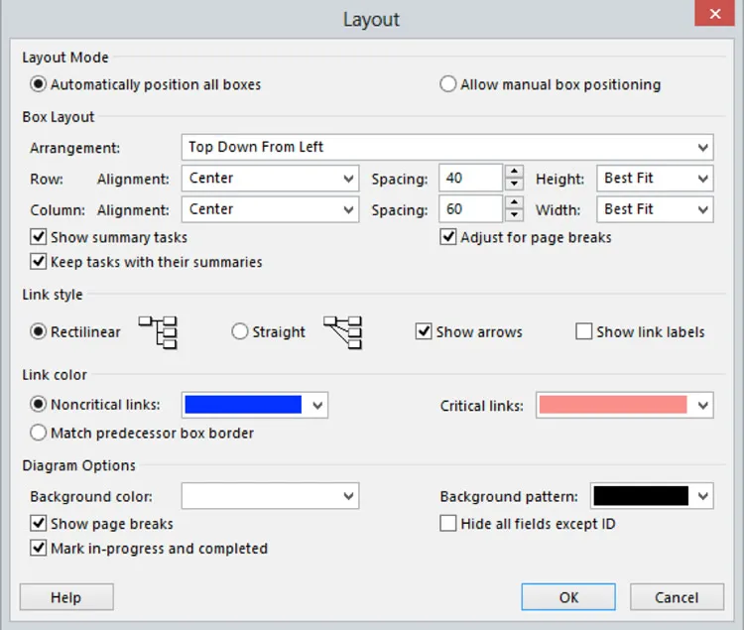Uncheck Show summary tasks
The image size is (744, 630).
coord(39,237)
